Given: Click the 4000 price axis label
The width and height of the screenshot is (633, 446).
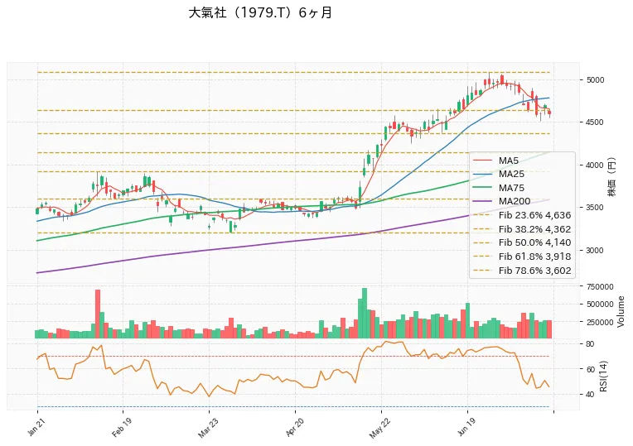Looking at the screenshot, I should (595, 165).
